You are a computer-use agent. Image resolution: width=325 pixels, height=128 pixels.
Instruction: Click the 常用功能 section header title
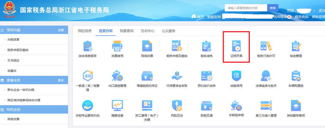click(14, 30)
